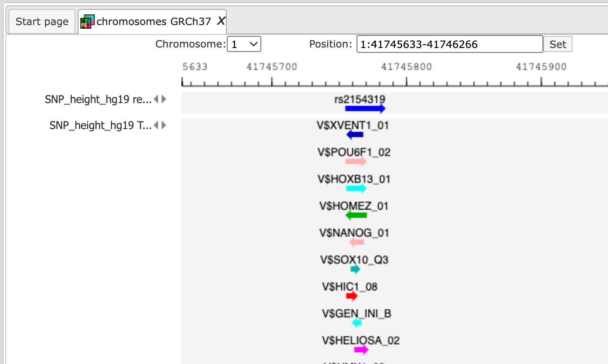608x364 pixels.
Task: Click the chromosomes GRCh37 tab icon
Action: click(x=87, y=21)
